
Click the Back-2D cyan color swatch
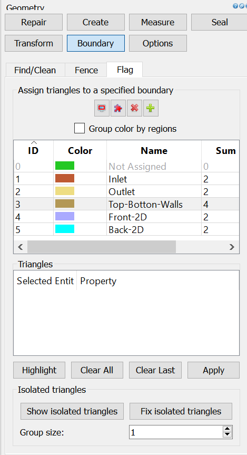(65, 229)
